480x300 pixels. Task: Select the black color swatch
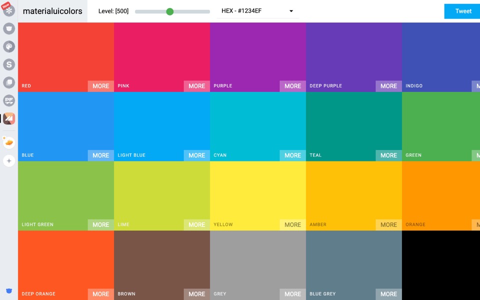tap(441, 265)
